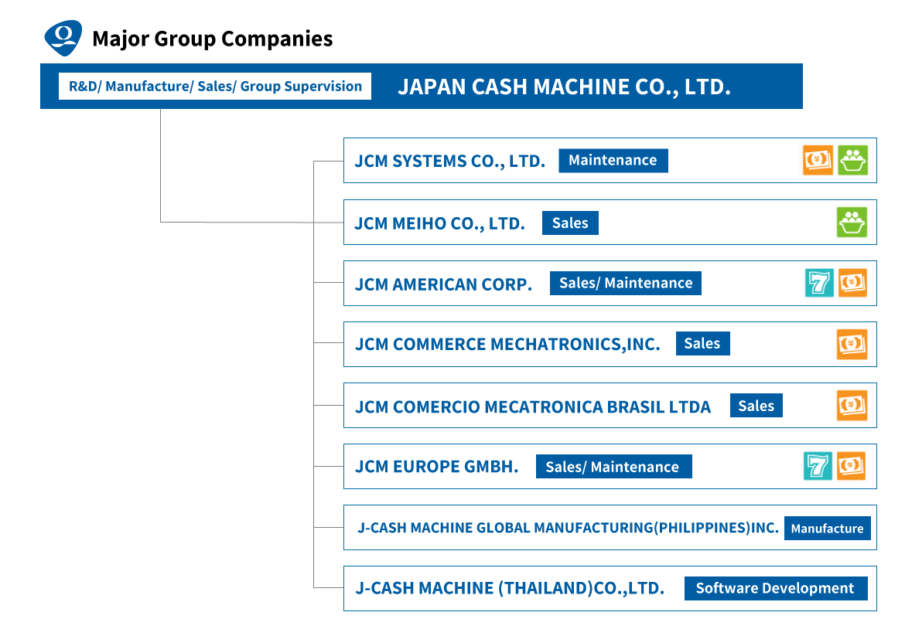905x636 pixels.
Task: Open JCM COMERCIO MECATRONICA BRASIL LTDA name
Action: [x=533, y=406]
